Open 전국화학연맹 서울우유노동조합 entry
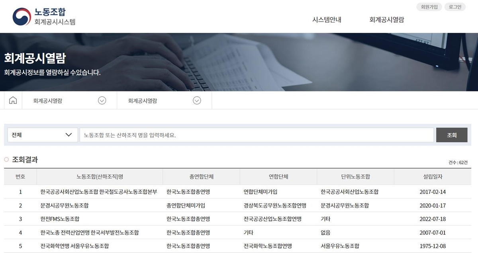The image size is (478, 253). point(74,246)
